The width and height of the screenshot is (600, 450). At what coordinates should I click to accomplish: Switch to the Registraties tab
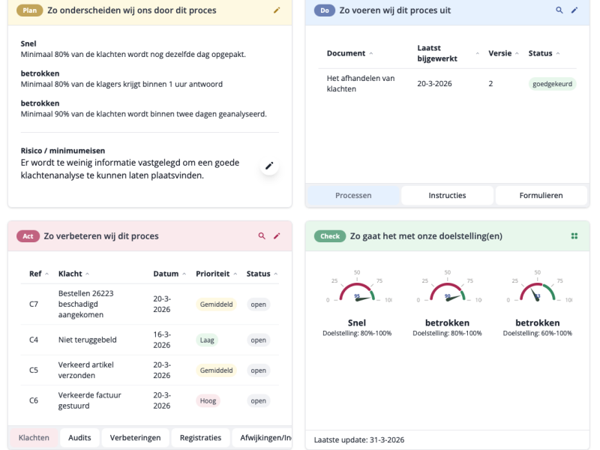[x=201, y=437]
